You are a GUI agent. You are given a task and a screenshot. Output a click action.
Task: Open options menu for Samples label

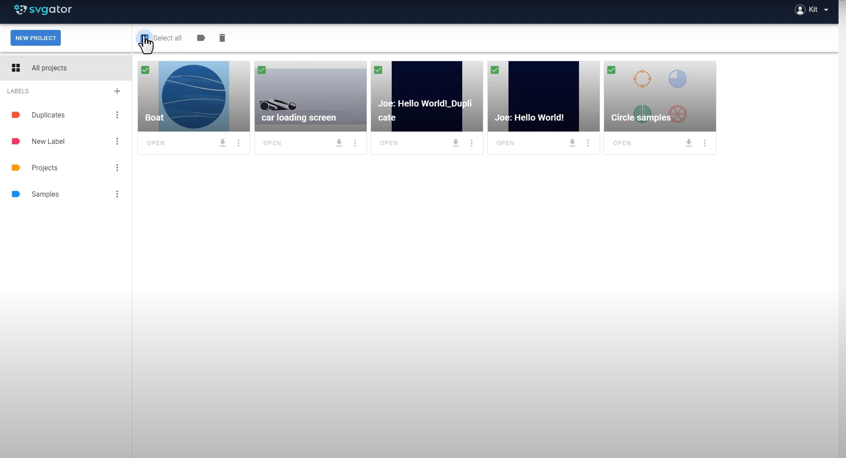pyautogui.click(x=117, y=194)
